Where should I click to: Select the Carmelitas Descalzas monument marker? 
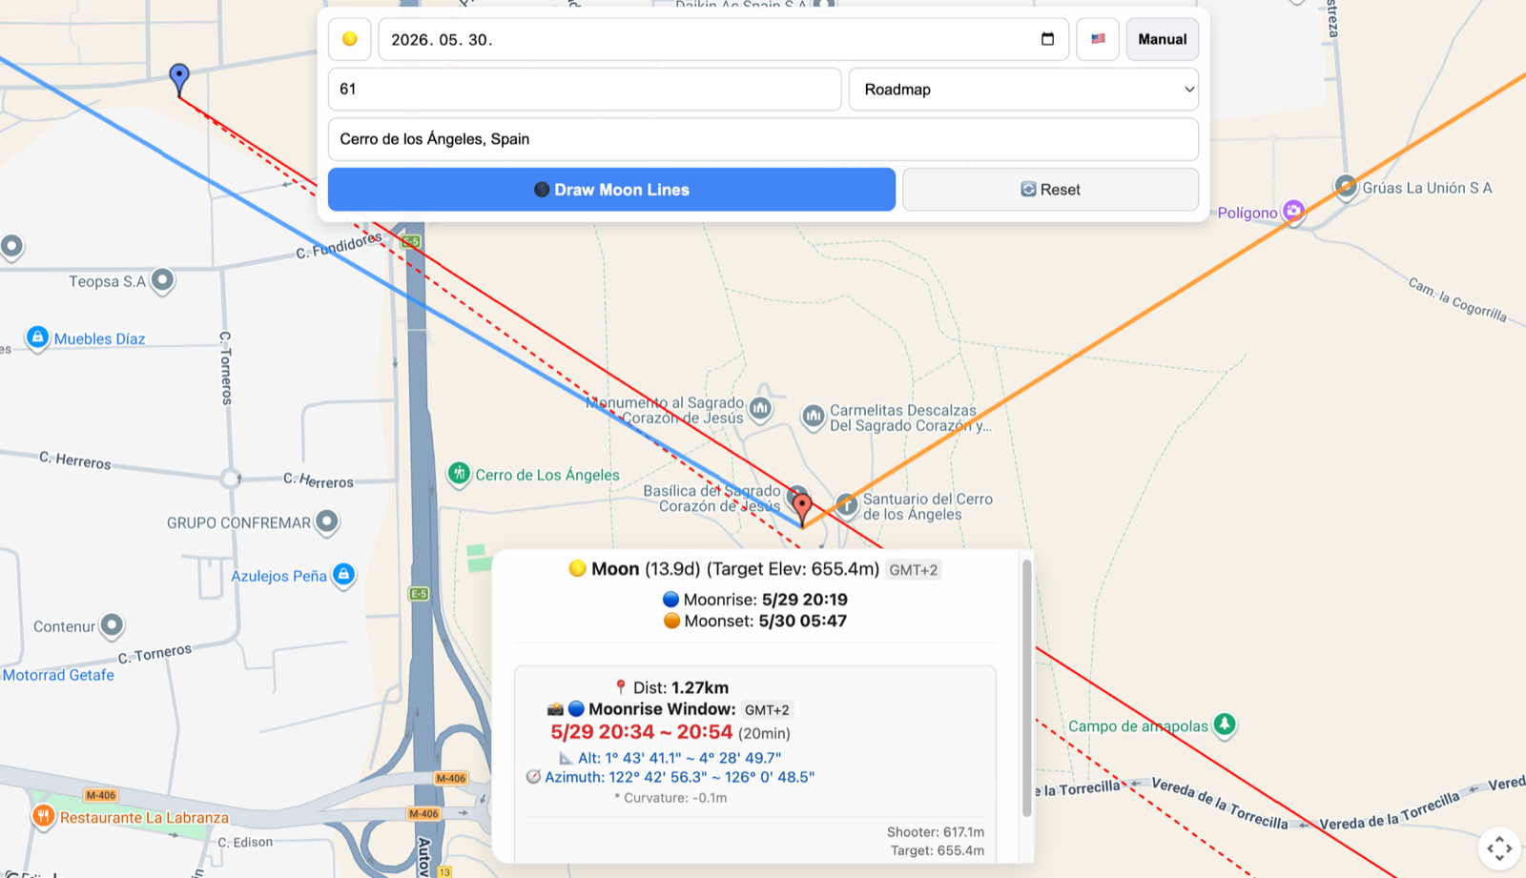[x=813, y=417]
